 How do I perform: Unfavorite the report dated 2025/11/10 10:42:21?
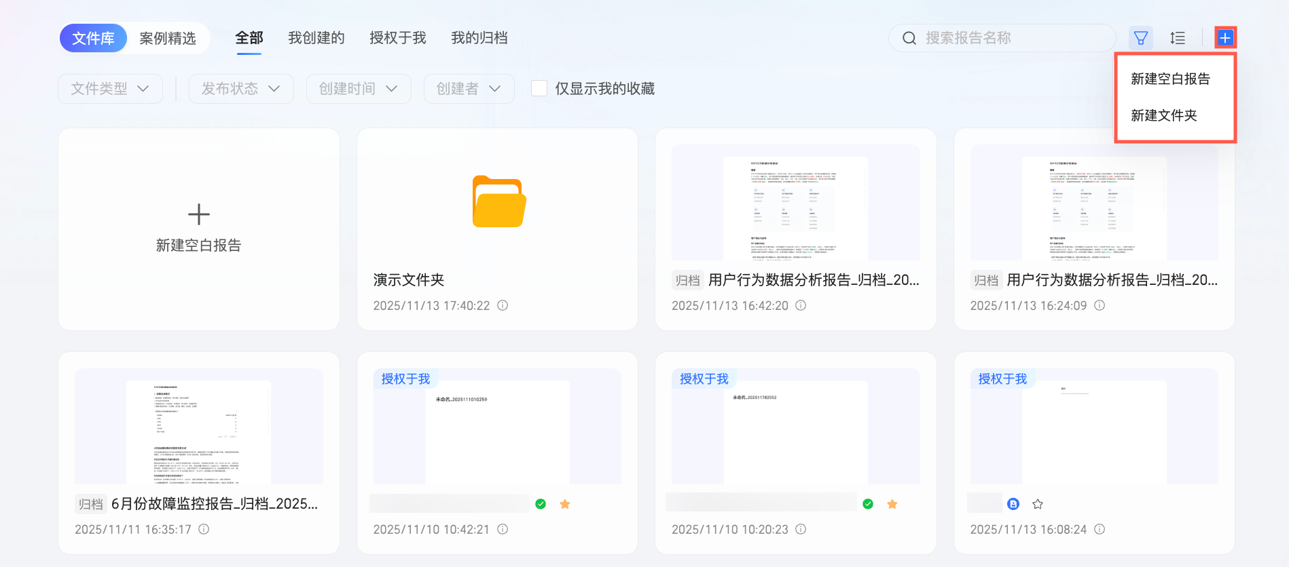[565, 504]
